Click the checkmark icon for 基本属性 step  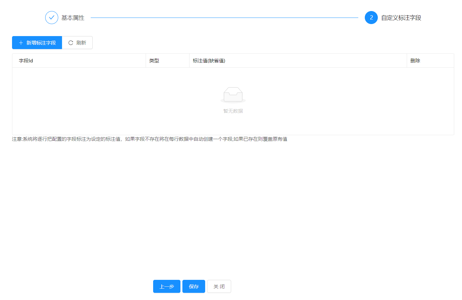click(x=52, y=18)
